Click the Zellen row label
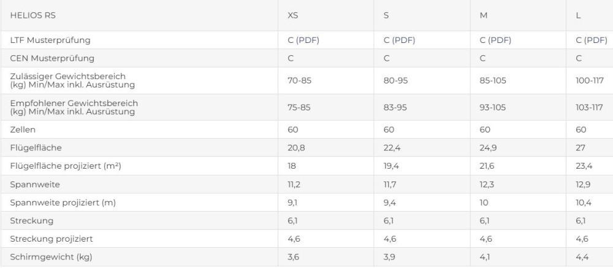 23,129
